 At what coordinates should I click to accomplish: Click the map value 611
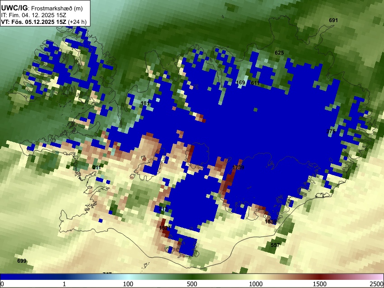(x=255, y=83)
